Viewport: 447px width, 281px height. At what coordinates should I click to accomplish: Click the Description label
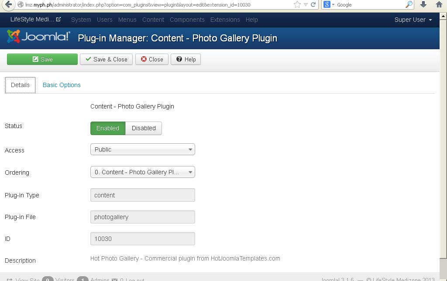pyautogui.click(x=20, y=261)
